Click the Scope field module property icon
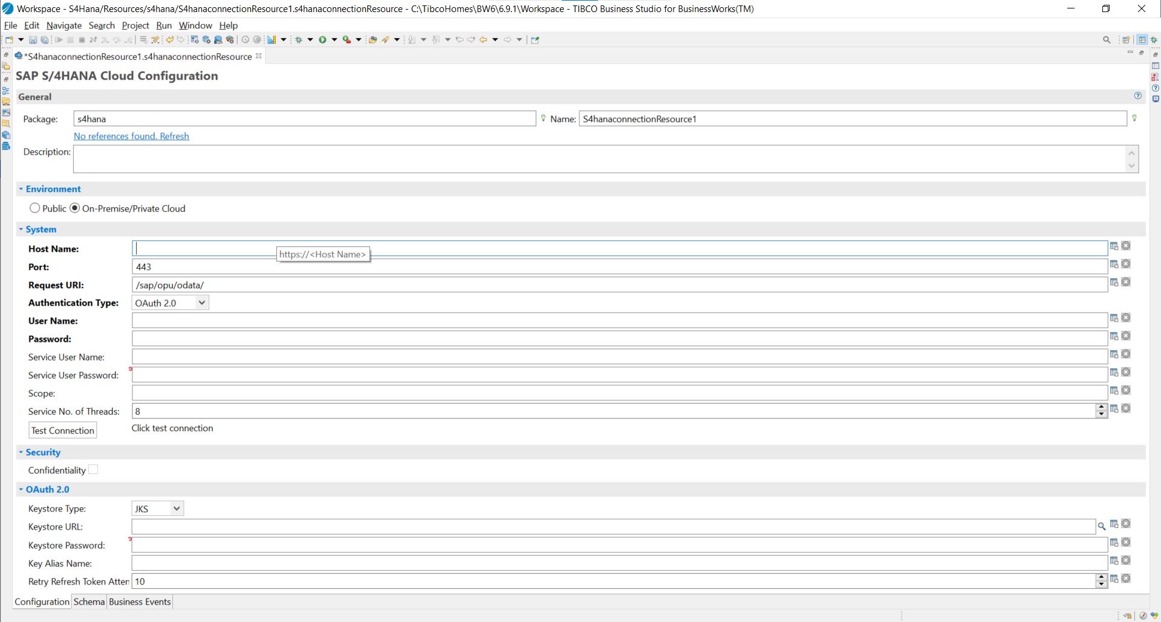This screenshot has height=622, width=1161. [1114, 390]
